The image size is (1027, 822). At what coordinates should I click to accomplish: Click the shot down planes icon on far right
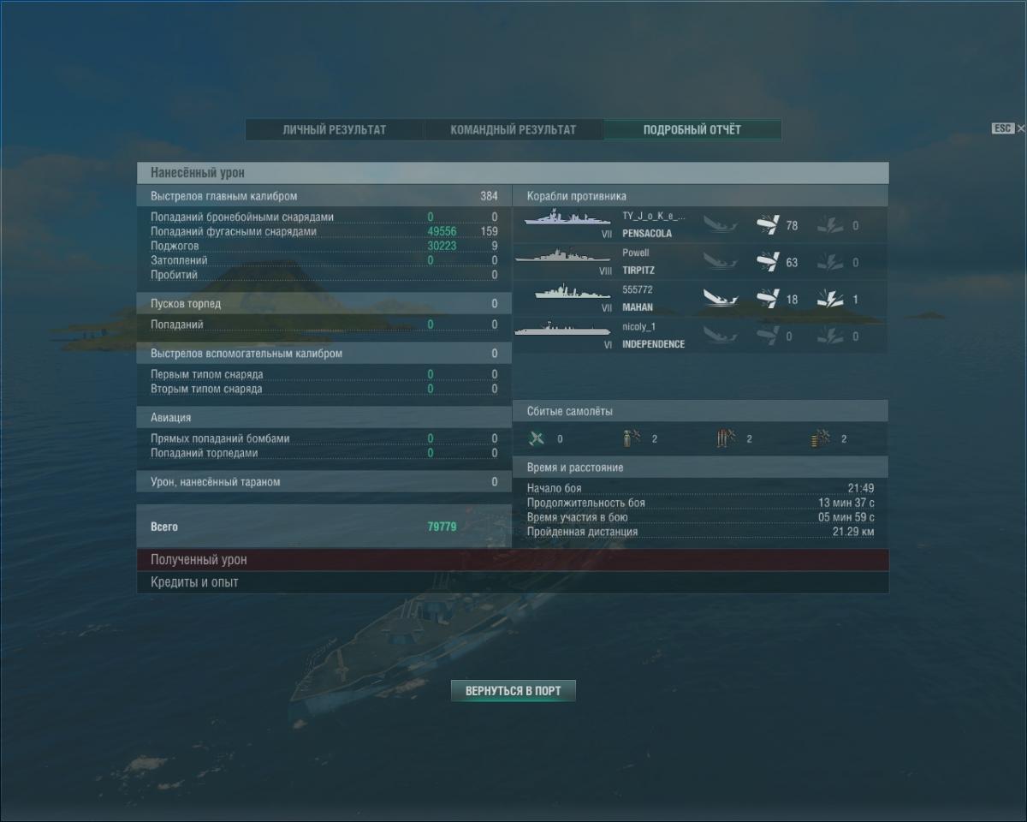[821, 438]
